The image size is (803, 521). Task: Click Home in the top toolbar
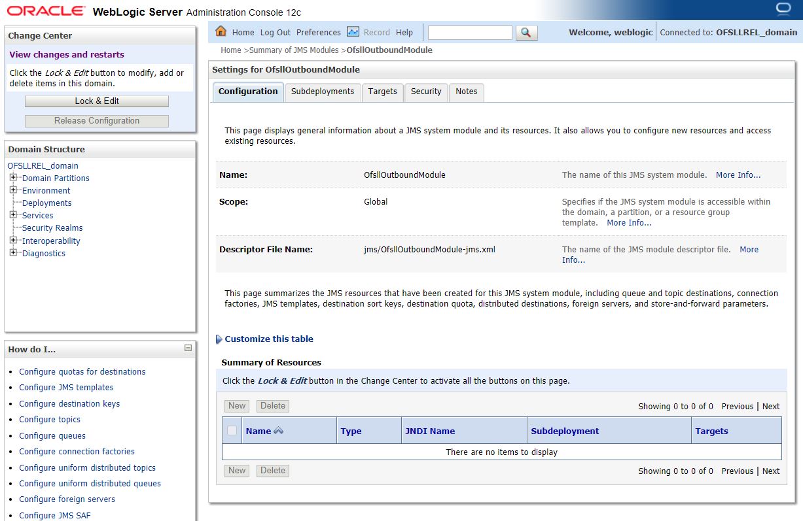tap(243, 32)
